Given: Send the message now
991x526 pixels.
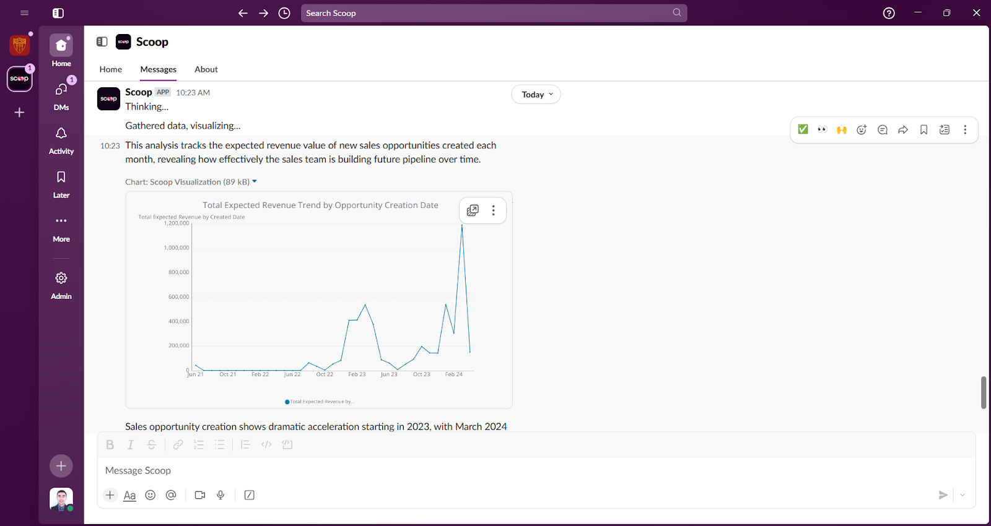Looking at the screenshot, I should coord(943,495).
